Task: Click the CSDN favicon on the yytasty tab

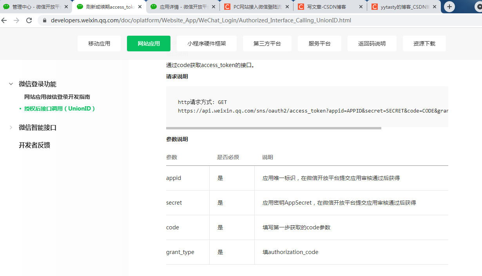Action: pos(375,7)
